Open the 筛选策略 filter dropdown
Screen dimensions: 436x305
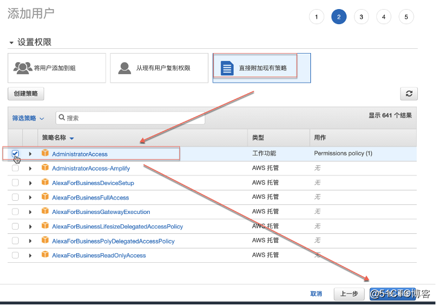point(28,118)
